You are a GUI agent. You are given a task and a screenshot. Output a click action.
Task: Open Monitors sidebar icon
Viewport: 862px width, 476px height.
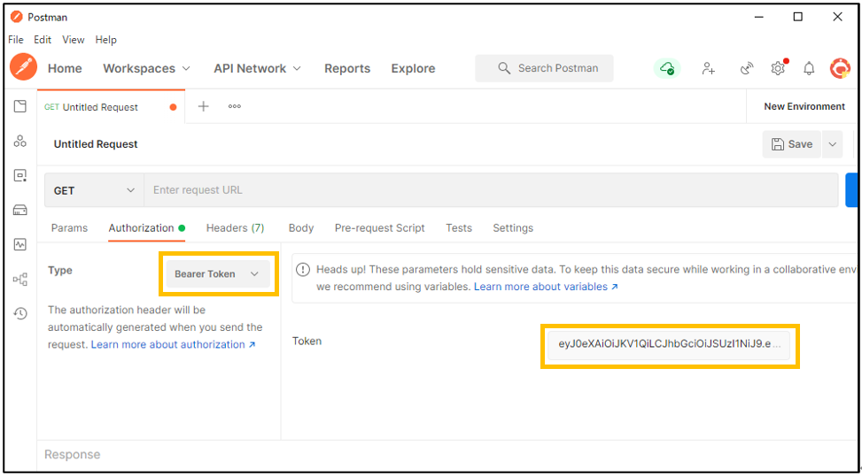click(x=20, y=245)
